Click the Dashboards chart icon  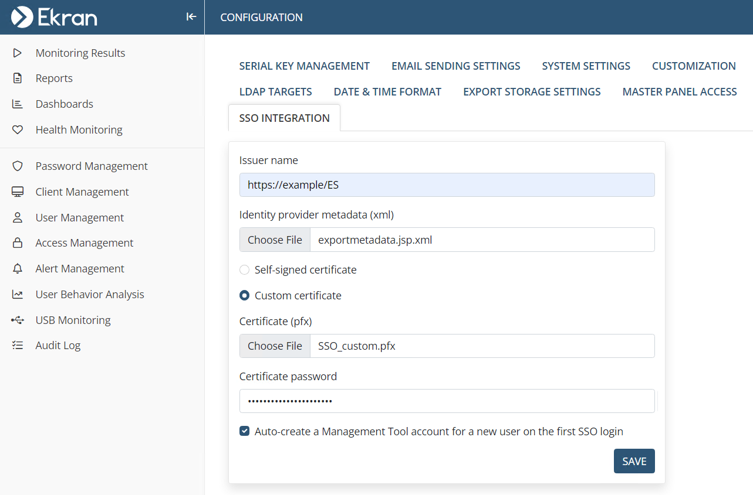(18, 104)
